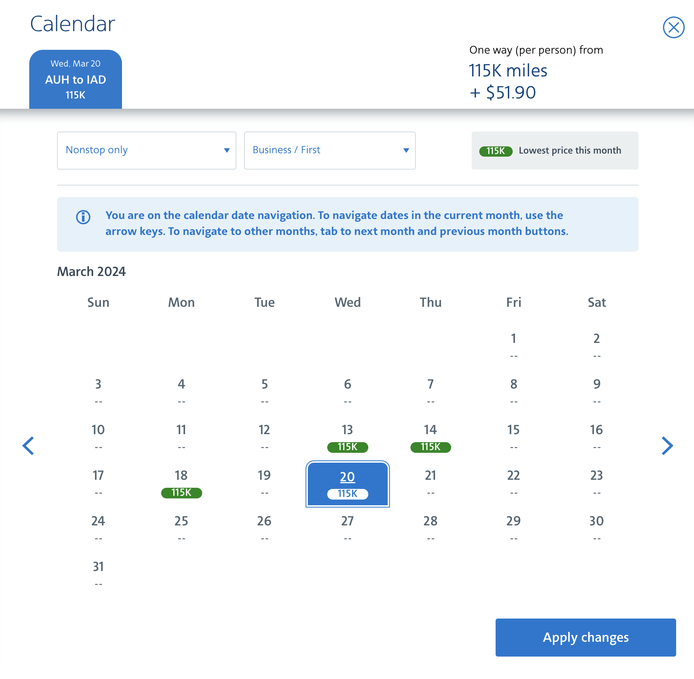Open the Business / First cabin dropdown
Viewport: 694px width, 679px height.
[330, 151]
